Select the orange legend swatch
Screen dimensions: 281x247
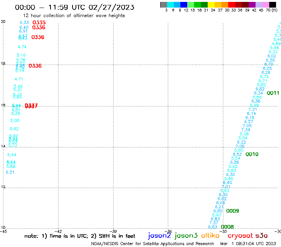coord(225,5)
